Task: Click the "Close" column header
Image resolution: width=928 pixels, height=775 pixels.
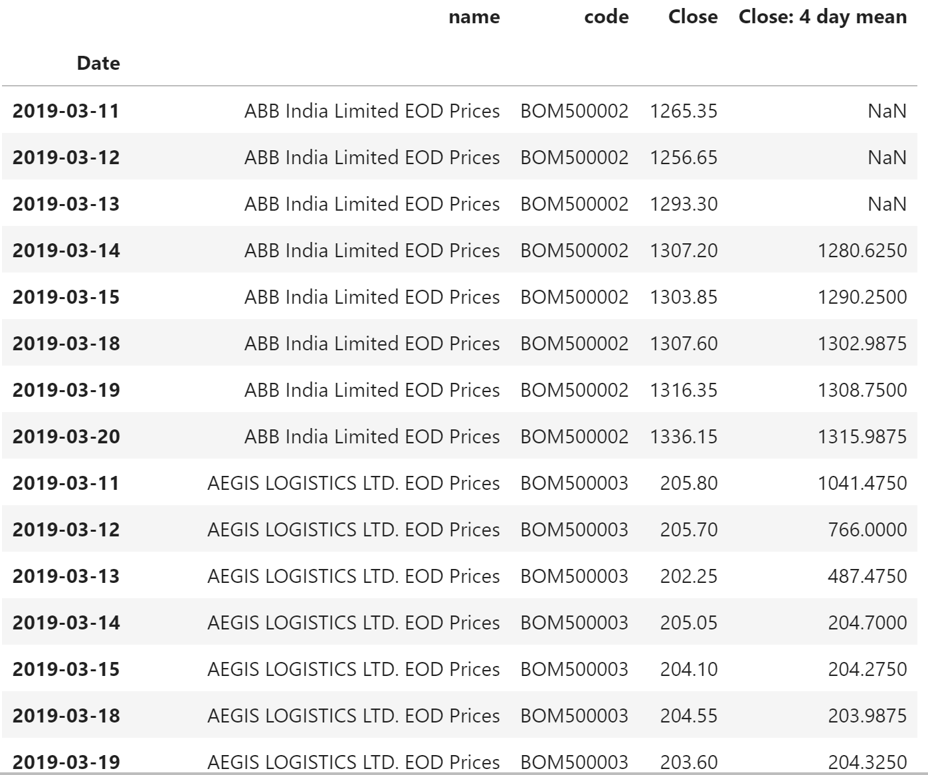Action: (692, 17)
